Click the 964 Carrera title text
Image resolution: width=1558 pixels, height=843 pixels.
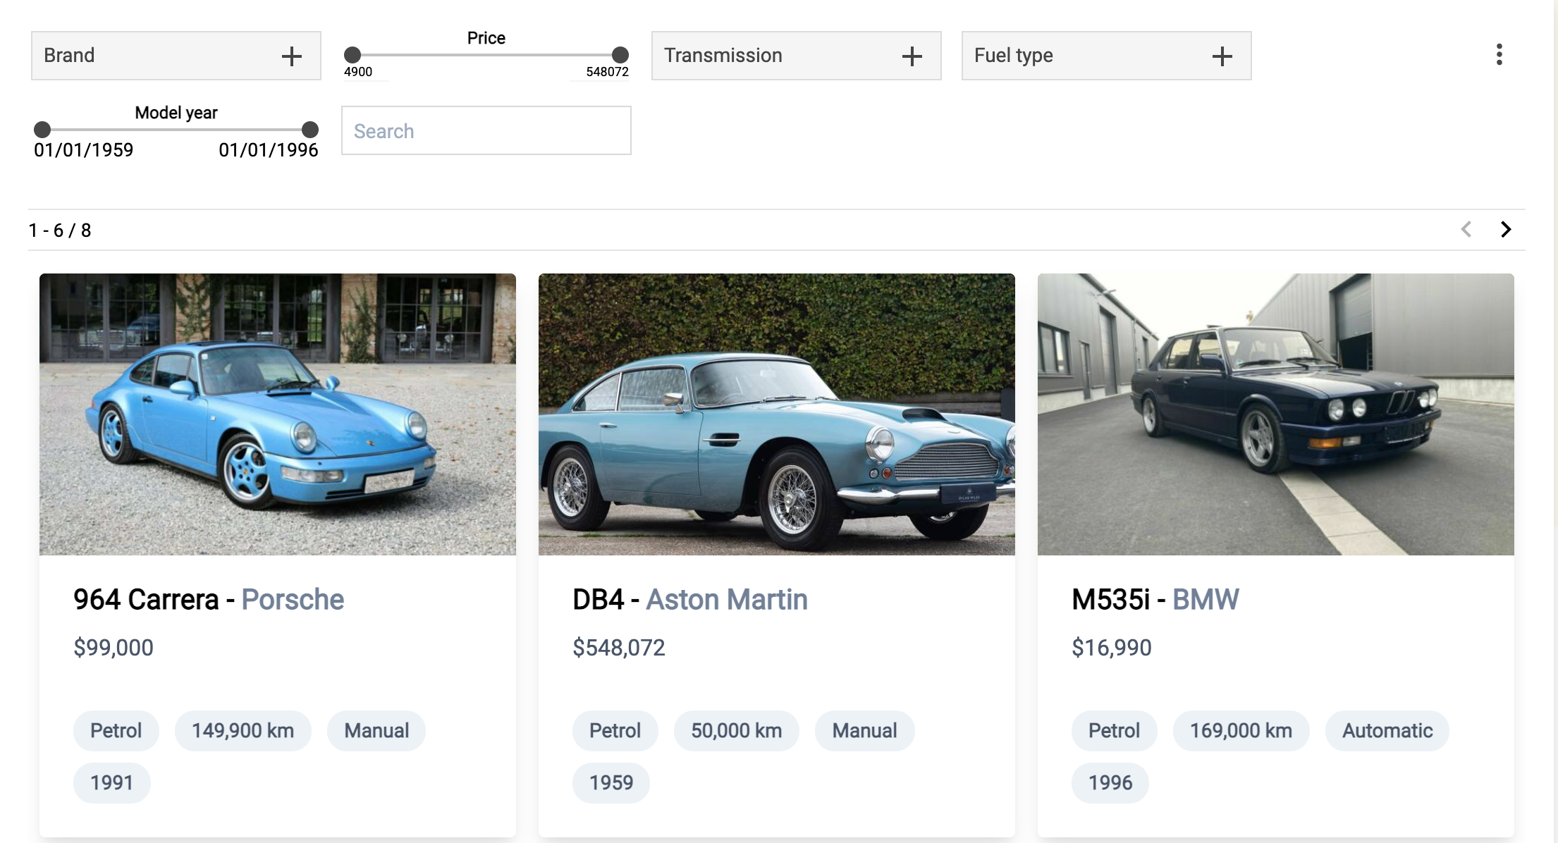(x=146, y=600)
